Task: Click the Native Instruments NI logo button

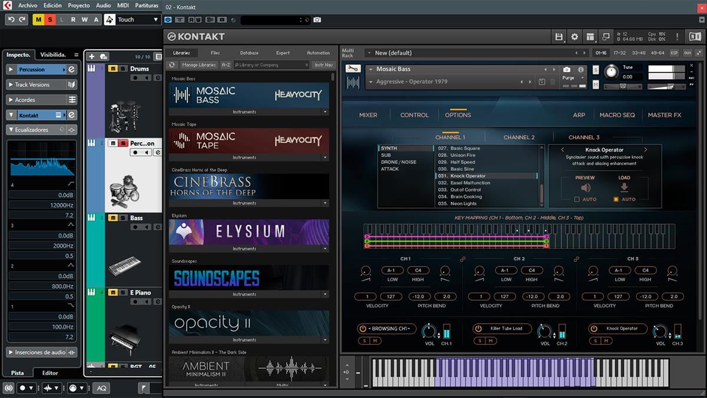Action: [x=695, y=37]
